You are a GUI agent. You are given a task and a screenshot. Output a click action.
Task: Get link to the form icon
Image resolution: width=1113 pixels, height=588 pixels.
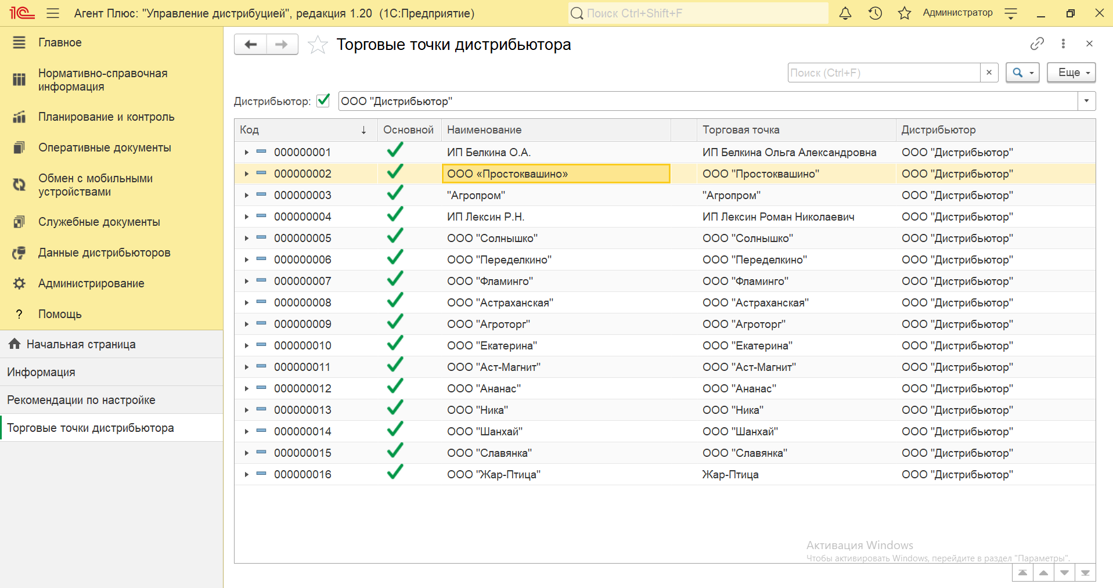point(1037,44)
